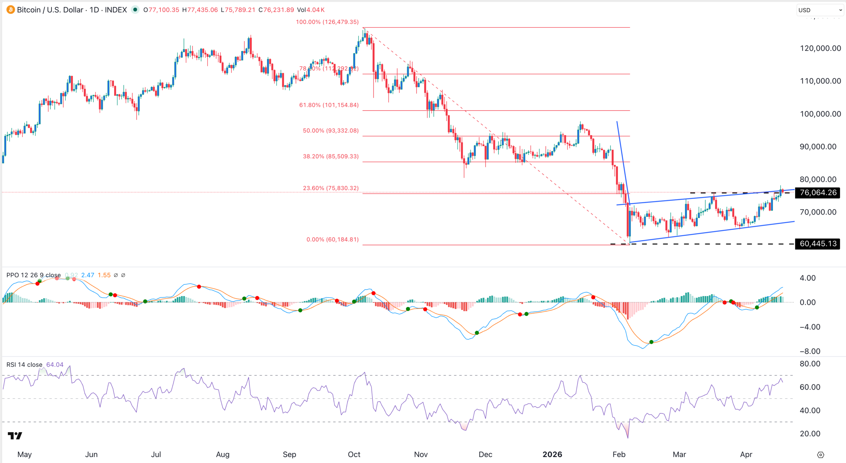This screenshot has width=846, height=463.
Task: Click the Feb label on time axis
Action: point(619,454)
